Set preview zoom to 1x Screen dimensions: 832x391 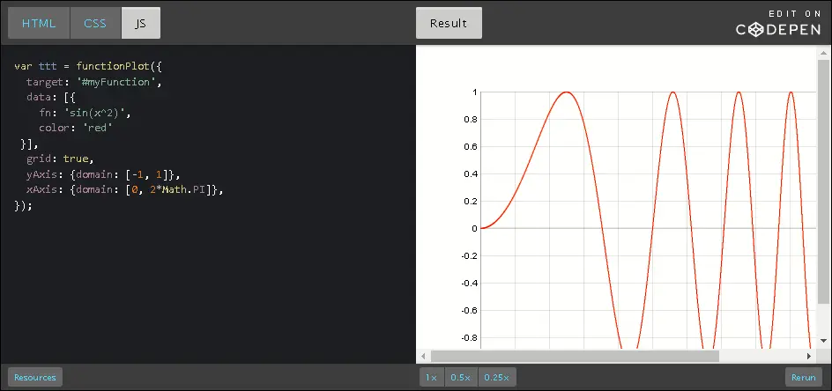pos(432,377)
